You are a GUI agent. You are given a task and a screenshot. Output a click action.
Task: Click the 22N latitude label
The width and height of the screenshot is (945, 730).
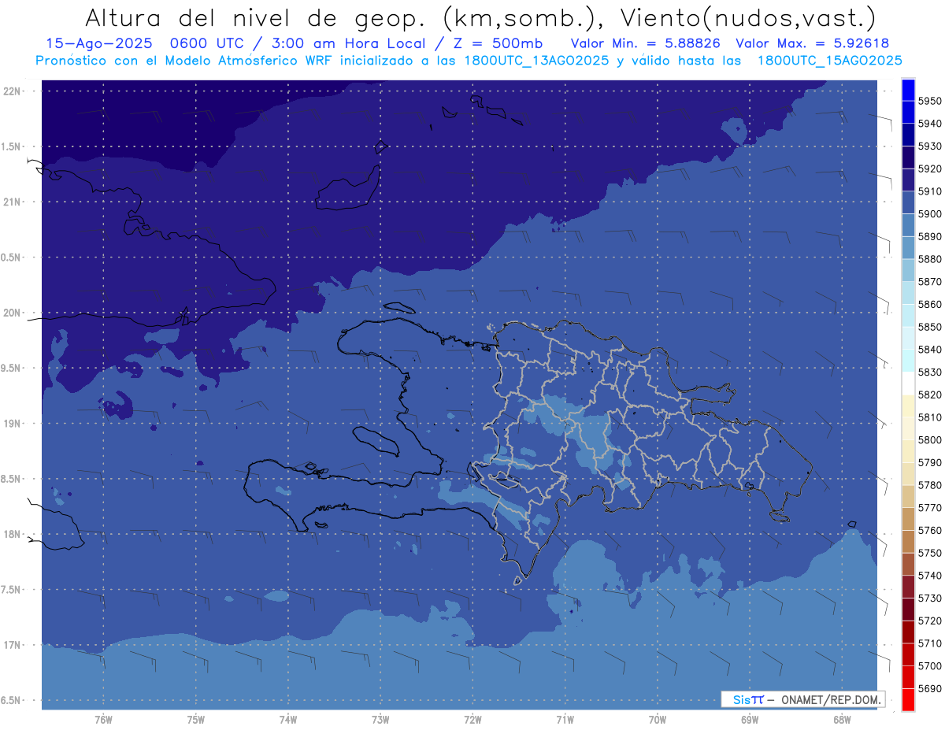(x=13, y=91)
